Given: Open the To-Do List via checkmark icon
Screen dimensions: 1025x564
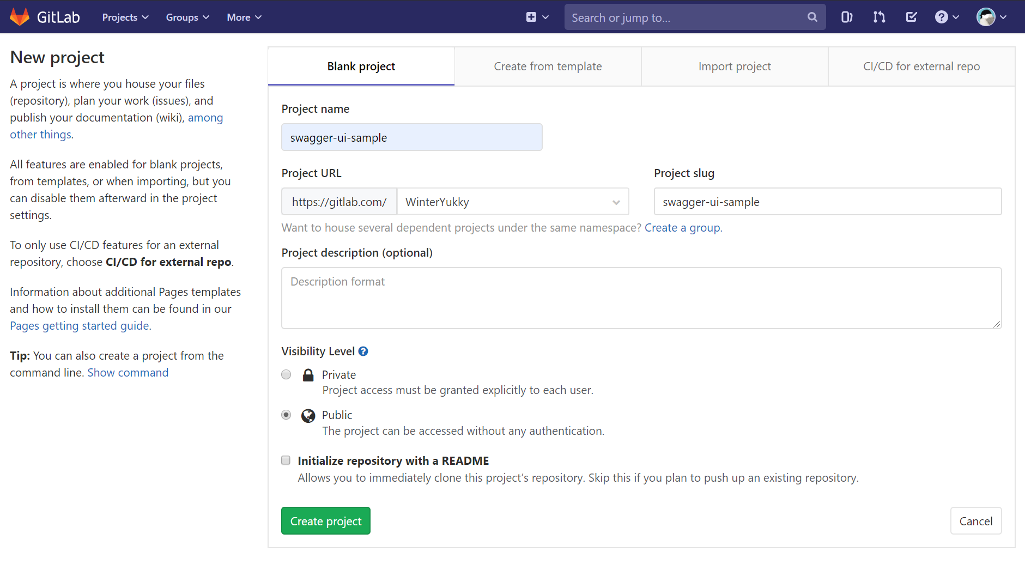Looking at the screenshot, I should 911,17.
